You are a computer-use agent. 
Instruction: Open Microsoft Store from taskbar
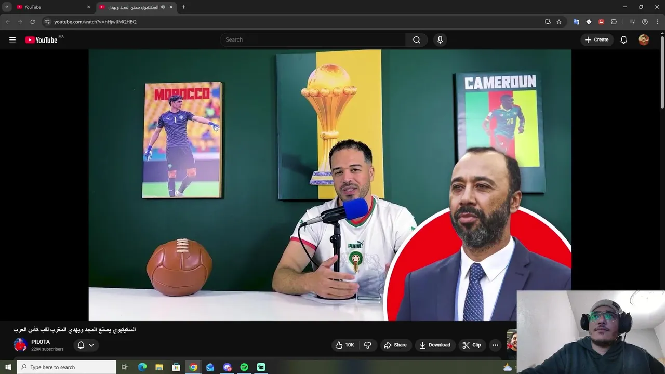tap(176, 367)
